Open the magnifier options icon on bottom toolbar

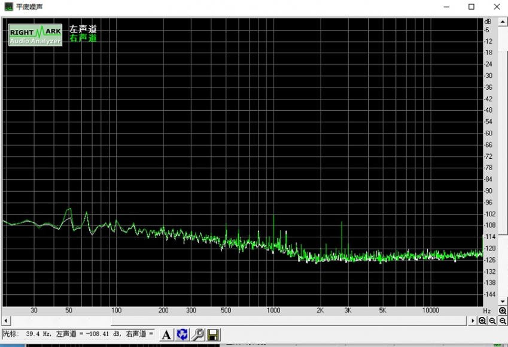point(197,334)
